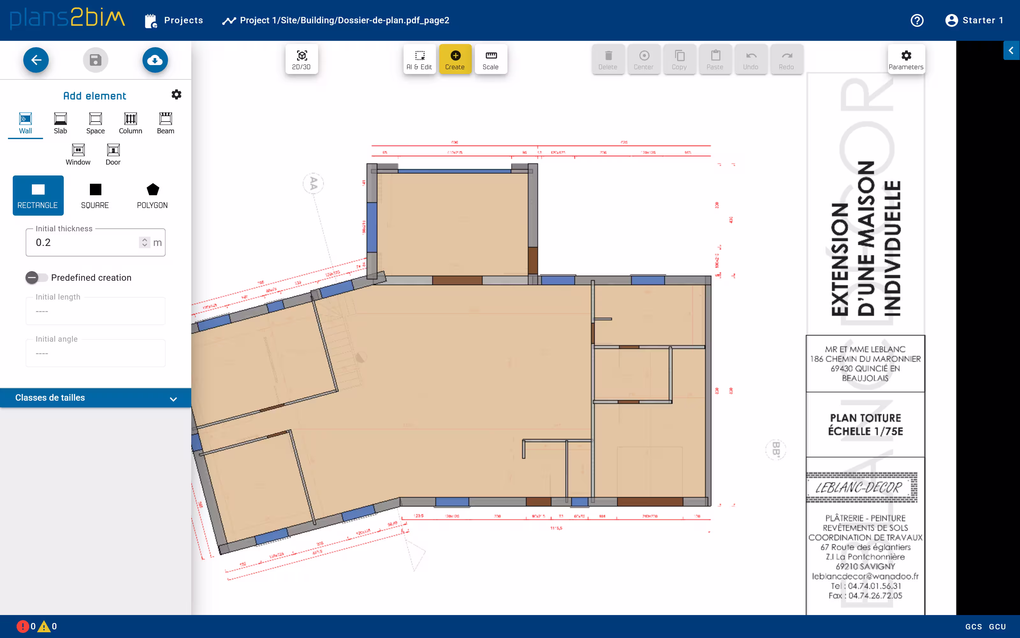Image resolution: width=1020 pixels, height=638 pixels.
Task: Select POLYGON drawing shape
Action: point(153,195)
